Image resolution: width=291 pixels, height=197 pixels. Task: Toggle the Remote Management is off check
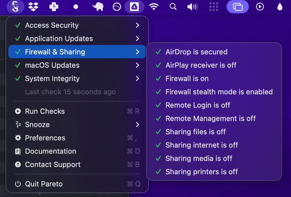[214, 118]
